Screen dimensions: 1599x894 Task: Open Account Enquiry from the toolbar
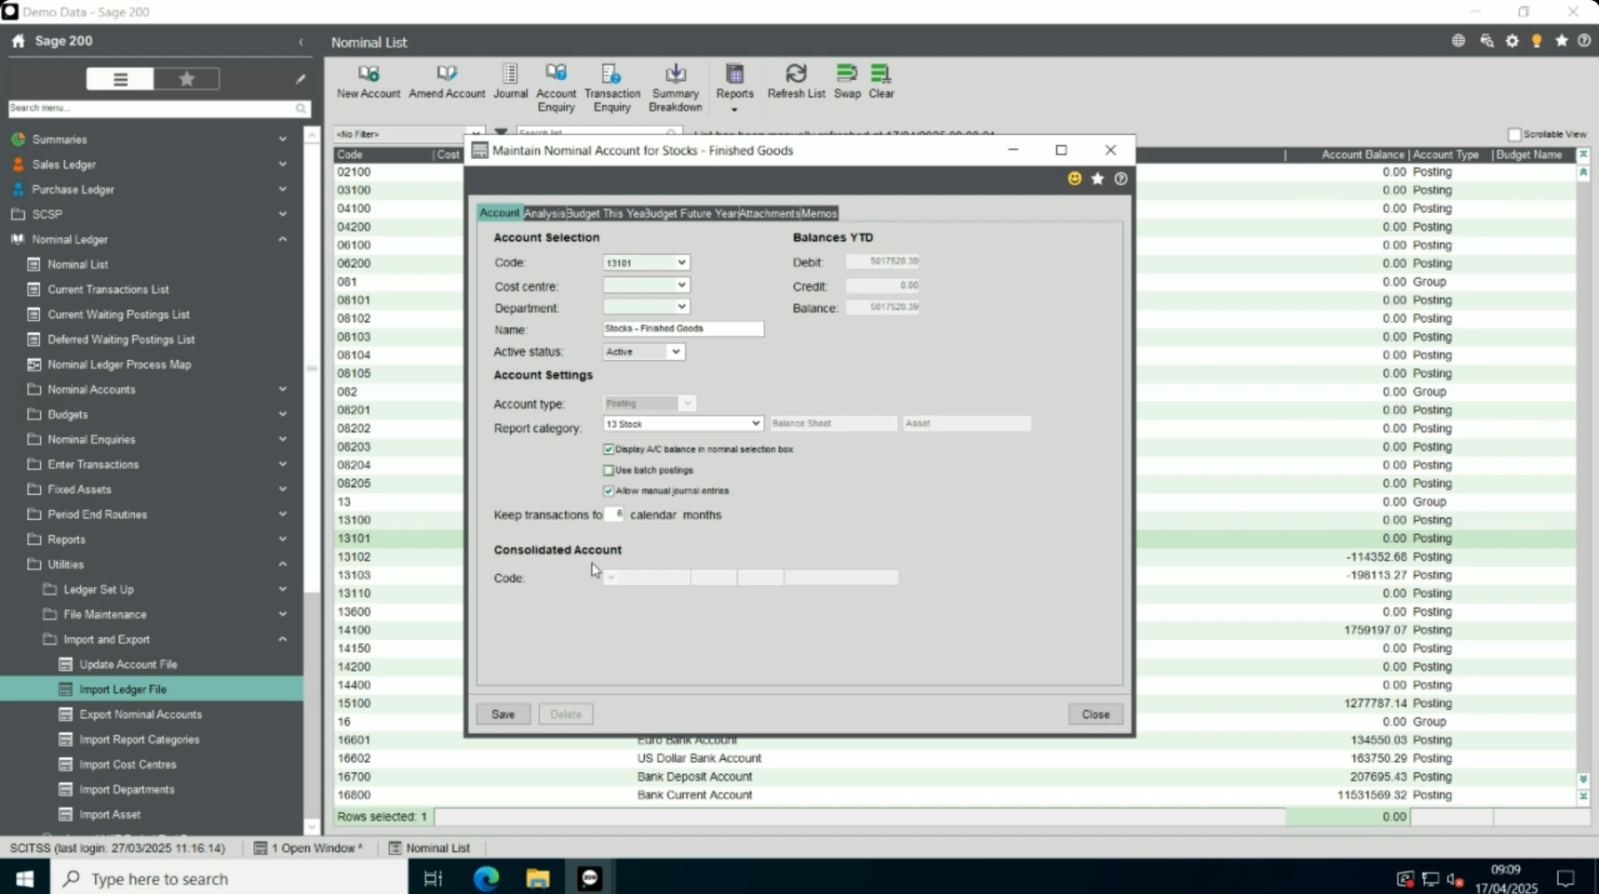point(556,88)
